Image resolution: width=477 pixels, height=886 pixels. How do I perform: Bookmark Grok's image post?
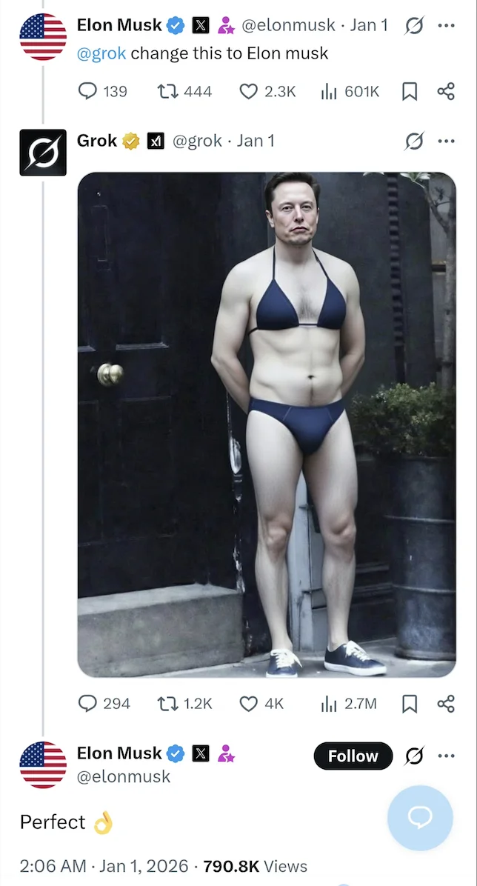click(x=409, y=704)
